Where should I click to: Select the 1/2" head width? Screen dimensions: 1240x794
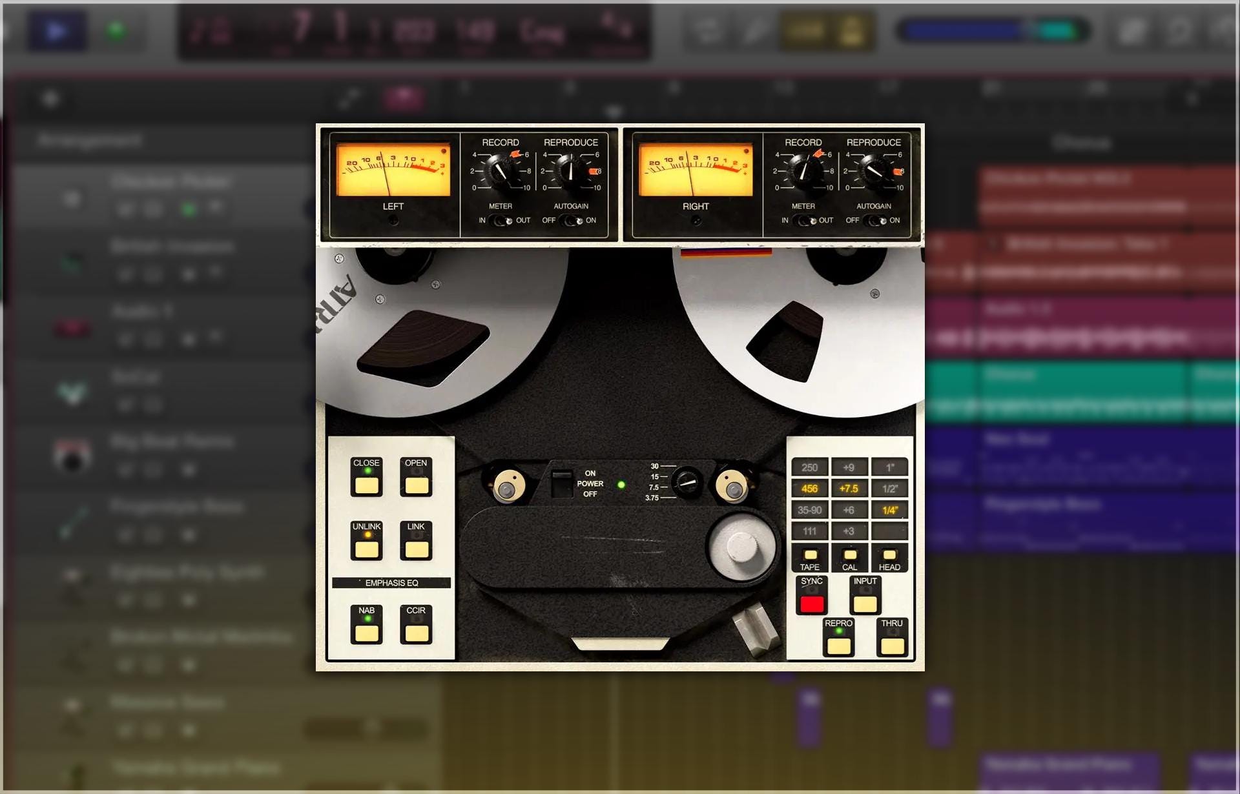point(890,489)
